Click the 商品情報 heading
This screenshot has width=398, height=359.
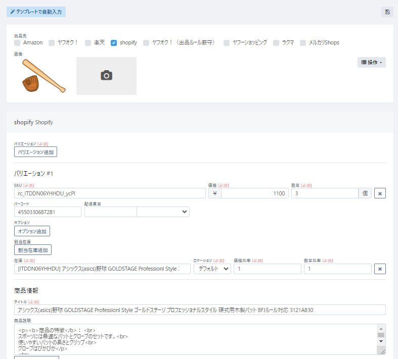(26, 291)
